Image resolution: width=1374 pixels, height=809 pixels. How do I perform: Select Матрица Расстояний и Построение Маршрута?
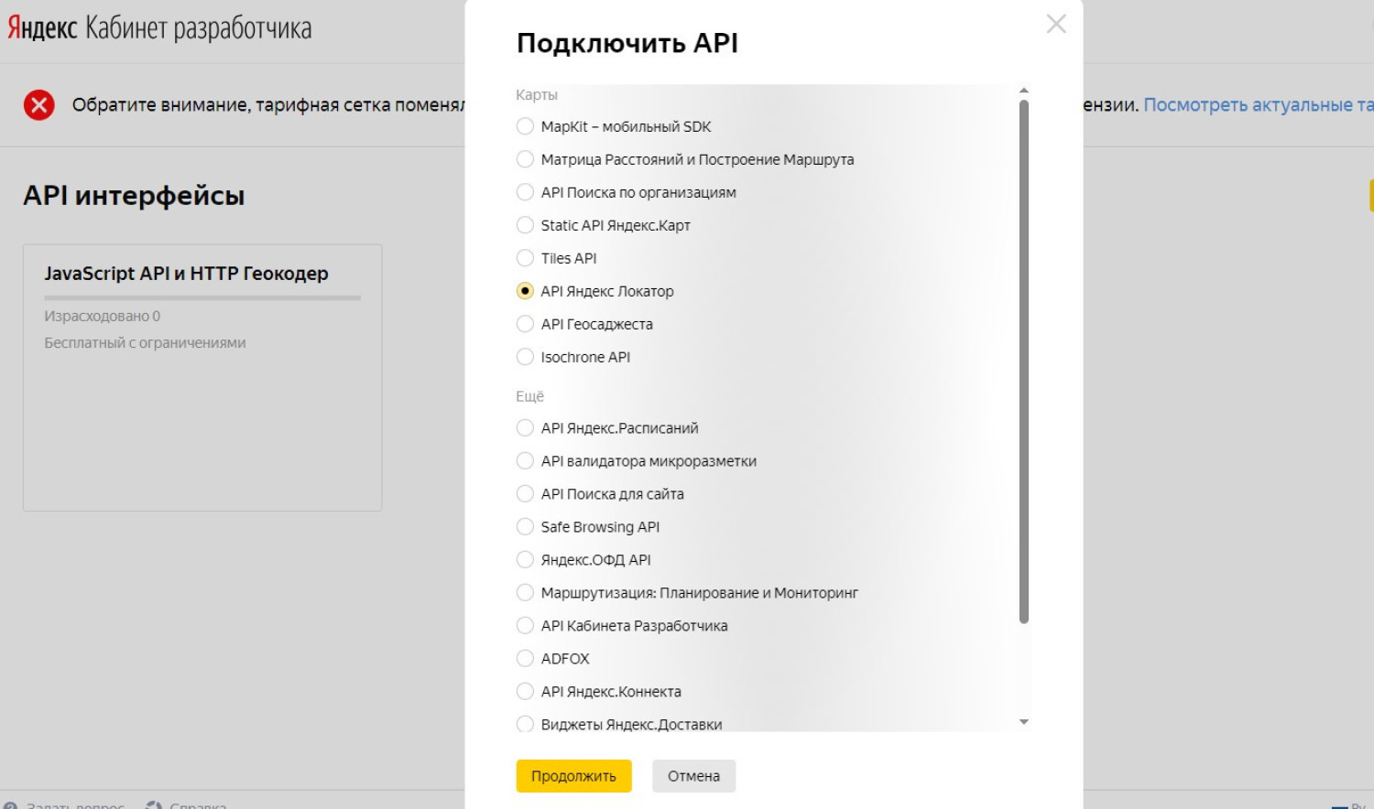[525, 159]
